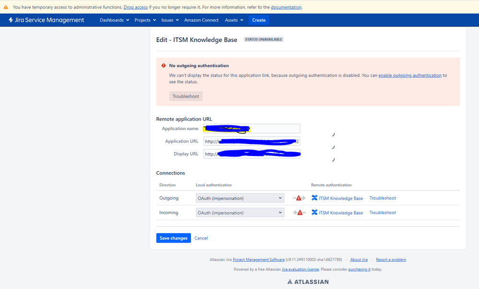Viewport: 479px width, 289px height.
Task: Click the Display URL input field
Action: click(x=252, y=154)
